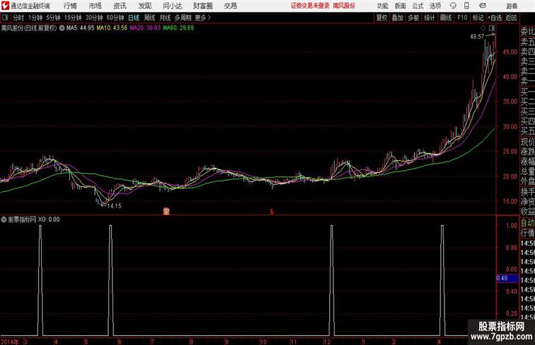Screen dimensions: 535x345
Task: Open the 功能 menu
Action: click(383, 6)
